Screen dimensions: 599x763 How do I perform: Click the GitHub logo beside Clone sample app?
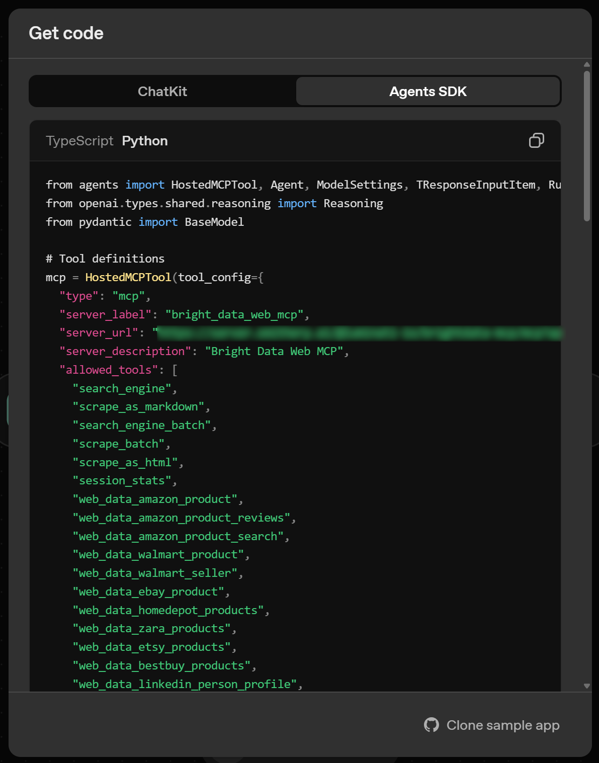click(432, 725)
